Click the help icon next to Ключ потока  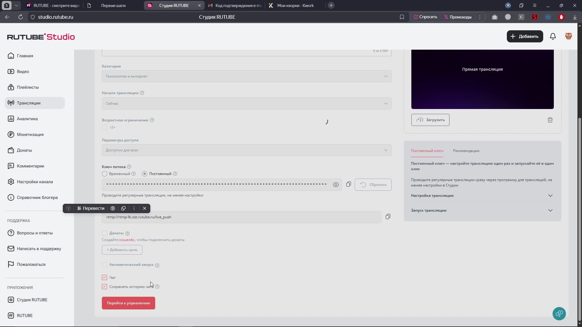click(129, 167)
